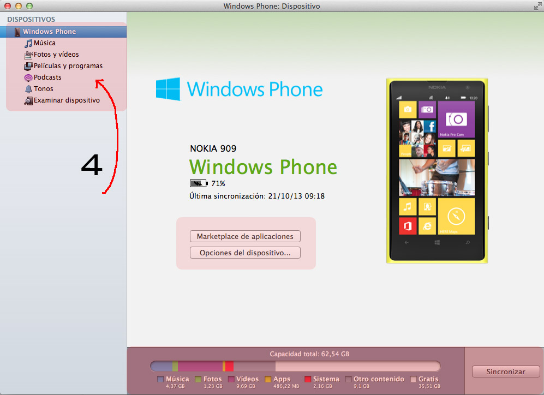The image size is (544, 395).
Task: Click the 9,69 GB Vídeos value
Action: (246, 386)
